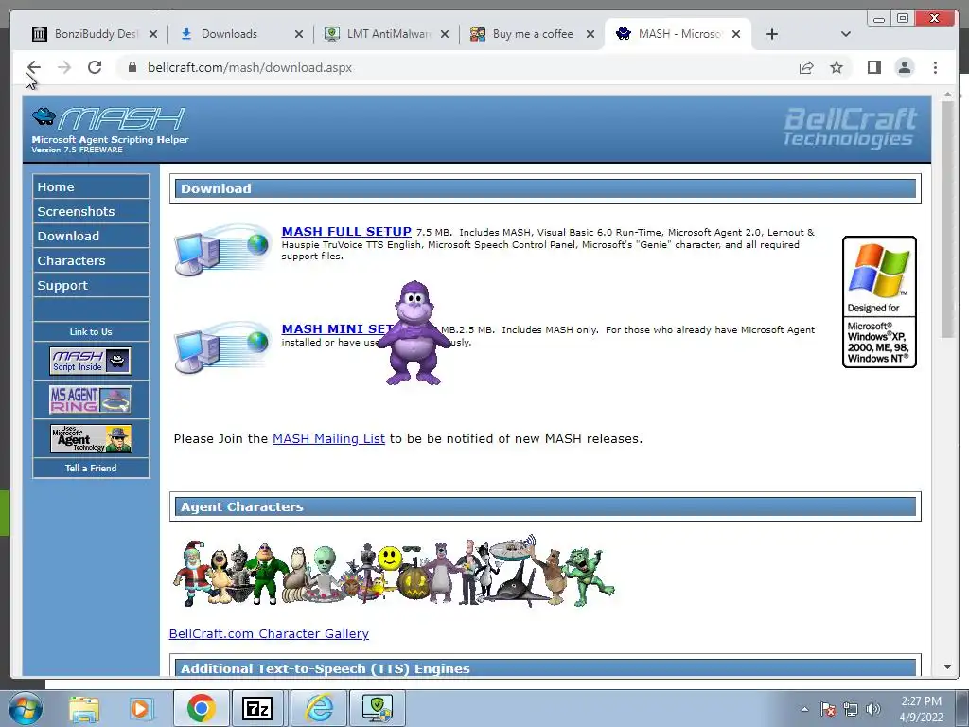The height and width of the screenshot is (727, 969).
Task: Click the MASH MINI SETUP link
Action: point(337,328)
